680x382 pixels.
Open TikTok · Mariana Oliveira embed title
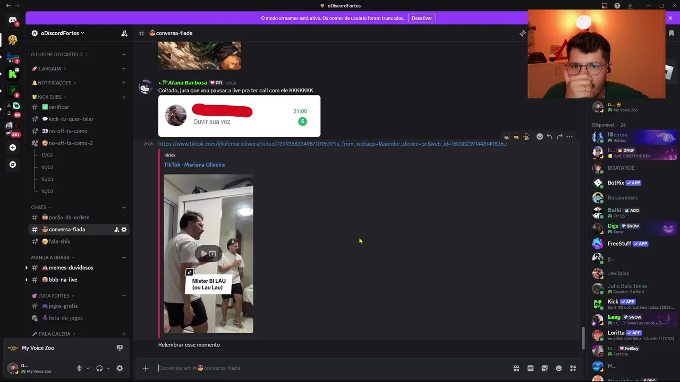coord(194,164)
